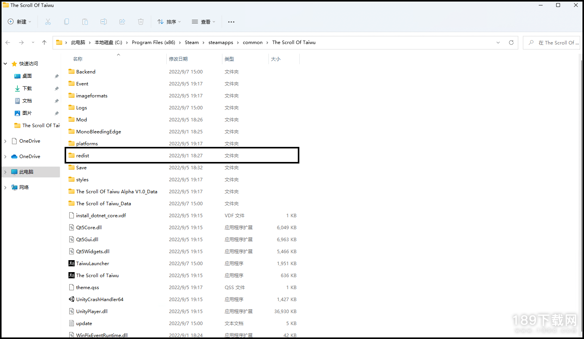Open the 新建 New dropdown
584x339 pixels.
(x=19, y=22)
